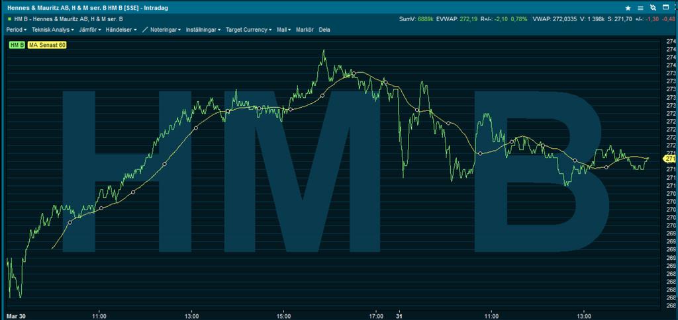Viewport: 678px width, 320px height.
Task: Expand the Teknisk Analys menu
Action: [x=53, y=30]
